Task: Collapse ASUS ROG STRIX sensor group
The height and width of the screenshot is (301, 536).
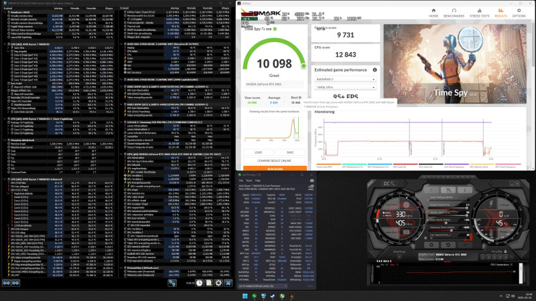Action: coord(122,44)
